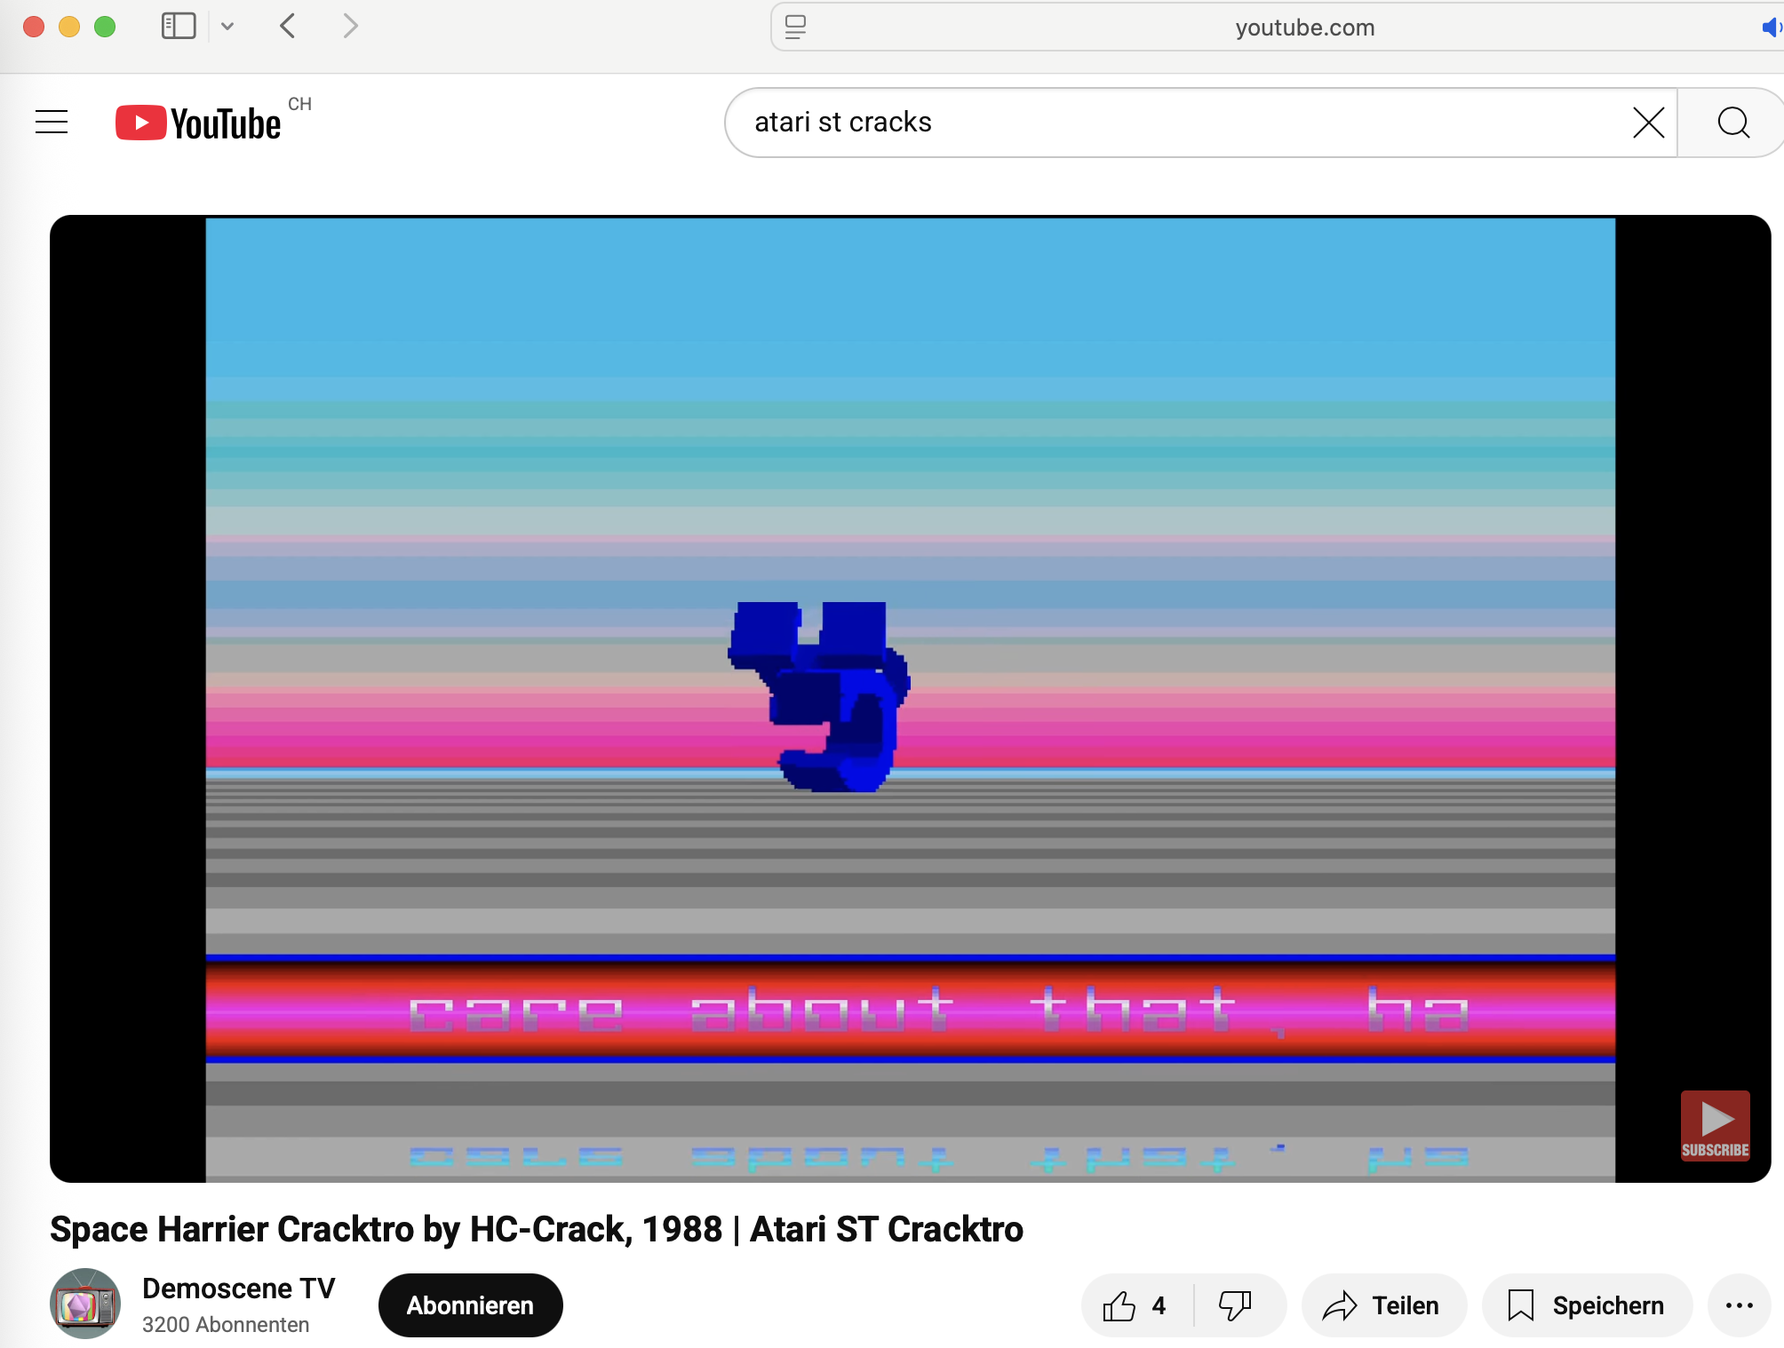Click the Abonnieren subscribe button
The image size is (1784, 1348).
tap(470, 1305)
